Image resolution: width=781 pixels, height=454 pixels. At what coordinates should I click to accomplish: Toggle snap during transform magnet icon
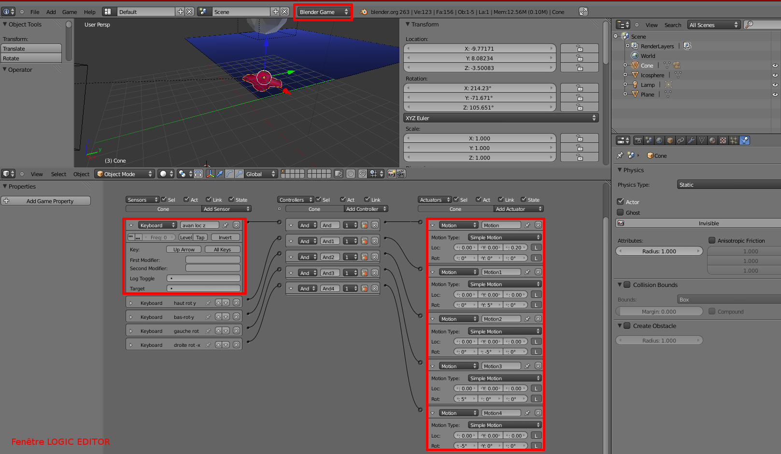click(362, 174)
